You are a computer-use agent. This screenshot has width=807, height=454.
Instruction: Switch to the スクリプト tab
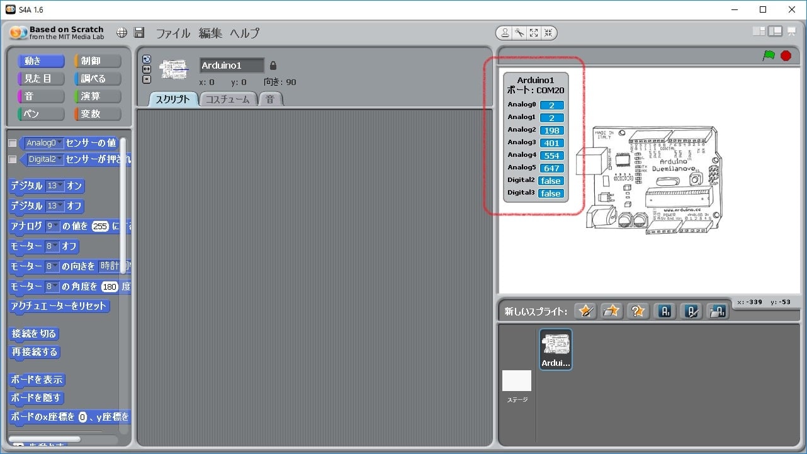[x=173, y=99]
